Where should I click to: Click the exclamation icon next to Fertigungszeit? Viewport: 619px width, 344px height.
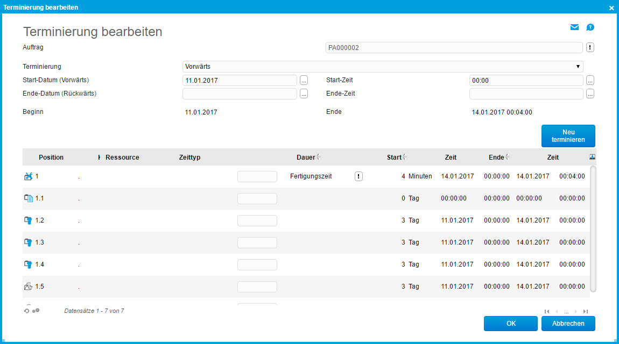coord(358,176)
